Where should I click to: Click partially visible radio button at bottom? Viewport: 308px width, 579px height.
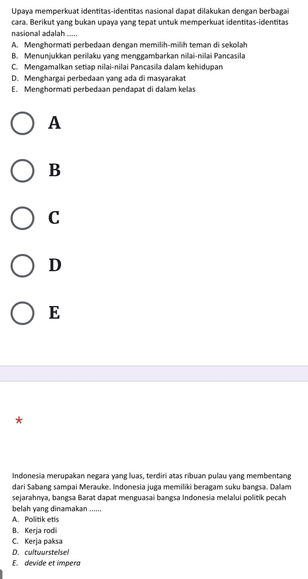click(x=2, y=576)
